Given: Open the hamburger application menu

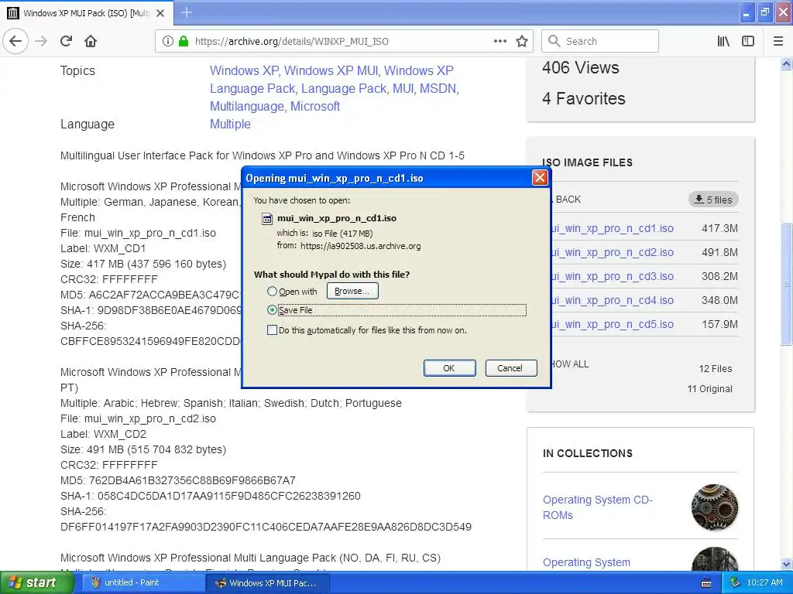Looking at the screenshot, I should (x=778, y=42).
